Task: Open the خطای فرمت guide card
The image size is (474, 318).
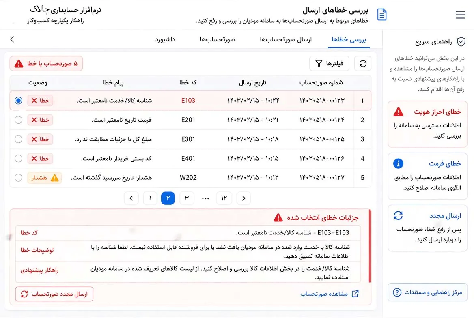Action: tap(427, 176)
